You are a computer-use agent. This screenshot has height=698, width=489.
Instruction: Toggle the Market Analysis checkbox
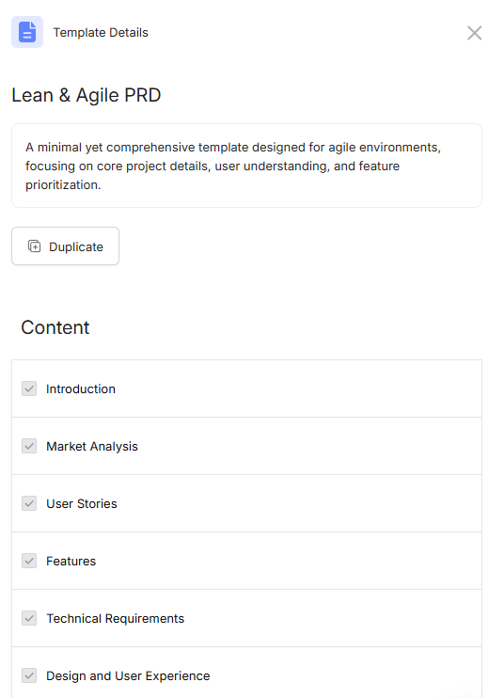[29, 446]
